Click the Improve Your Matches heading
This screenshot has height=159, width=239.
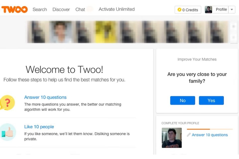[197, 59]
